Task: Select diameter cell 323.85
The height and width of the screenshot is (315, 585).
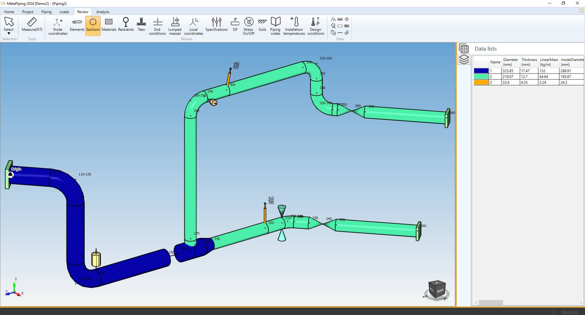Action: point(510,71)
